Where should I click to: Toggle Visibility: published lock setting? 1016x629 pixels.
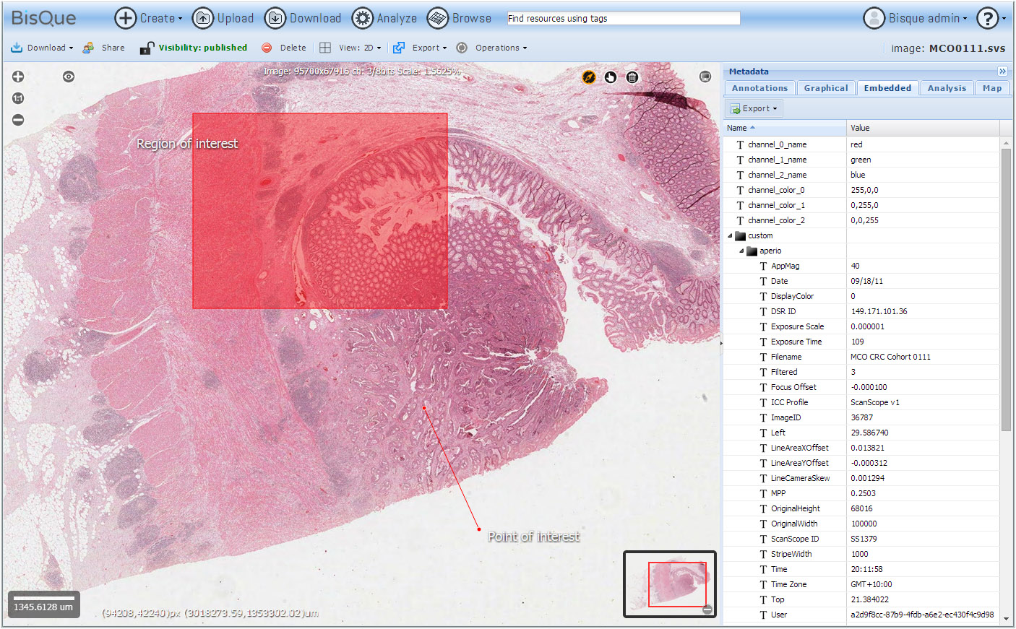[x=194, y=48]
